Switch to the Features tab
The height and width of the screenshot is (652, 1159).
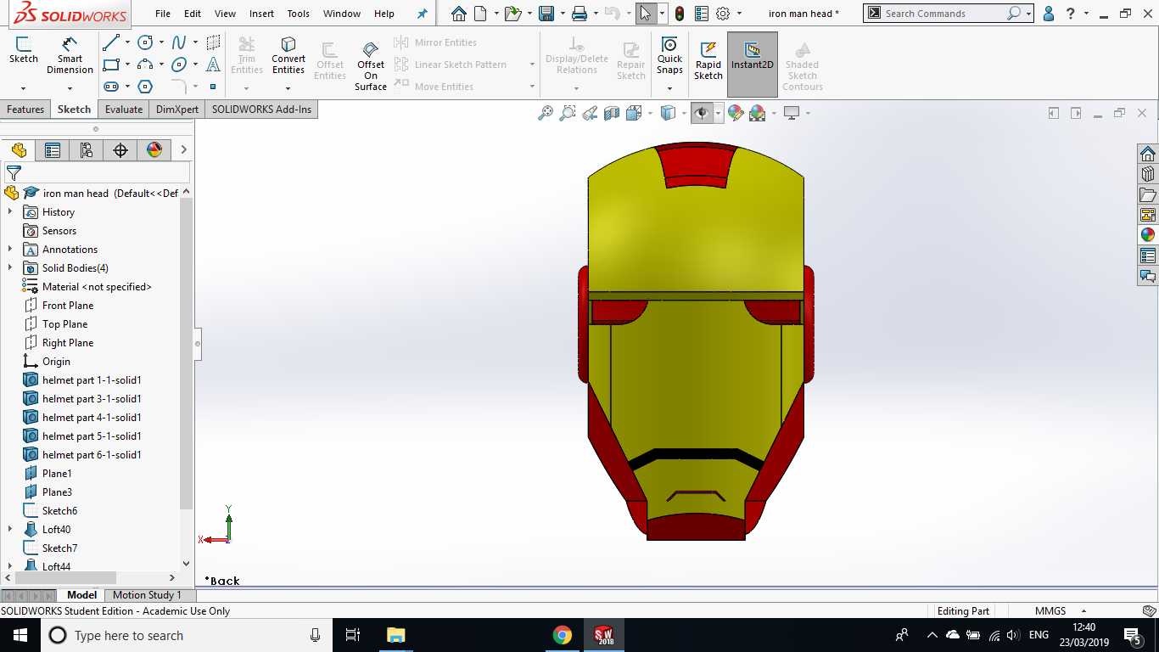pyautogui.click(x=25, y=110)
